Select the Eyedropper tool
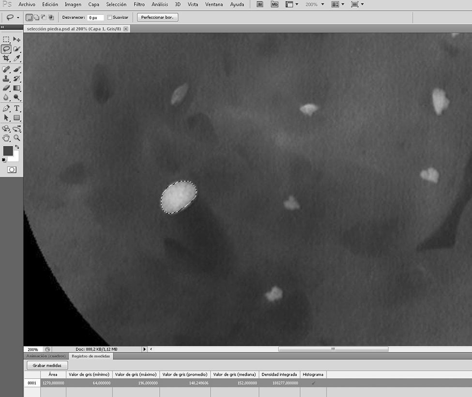Viewport: 472px width, 397px height. (17, 58)
